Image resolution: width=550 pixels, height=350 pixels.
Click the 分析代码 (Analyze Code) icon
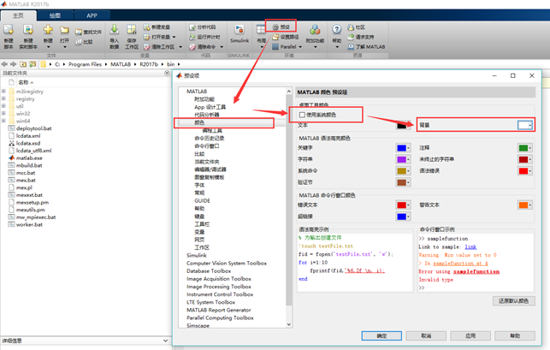click(192, 27)
